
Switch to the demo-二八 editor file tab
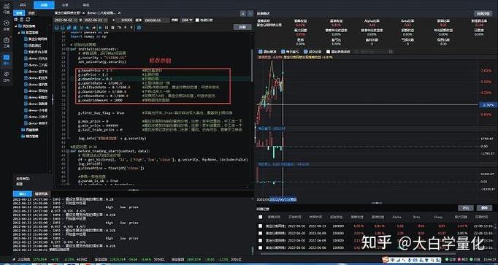tap(101, 13)
